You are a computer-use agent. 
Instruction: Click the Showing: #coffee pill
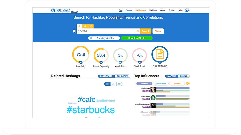(x=104, y=38)
